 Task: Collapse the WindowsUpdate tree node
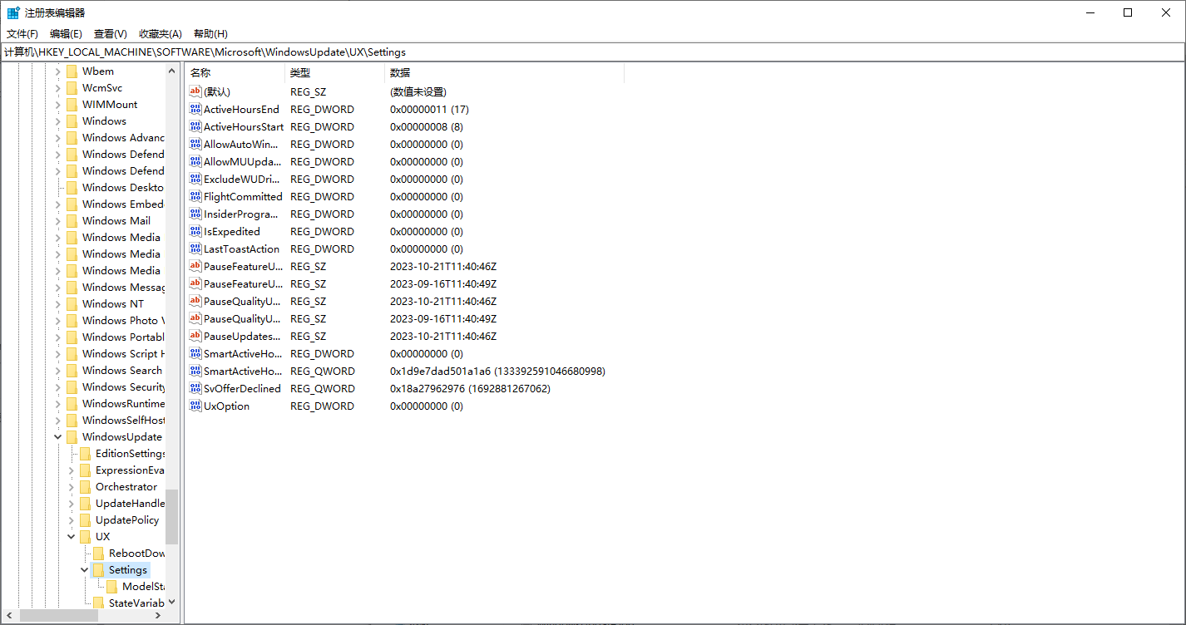coord(58,436)
